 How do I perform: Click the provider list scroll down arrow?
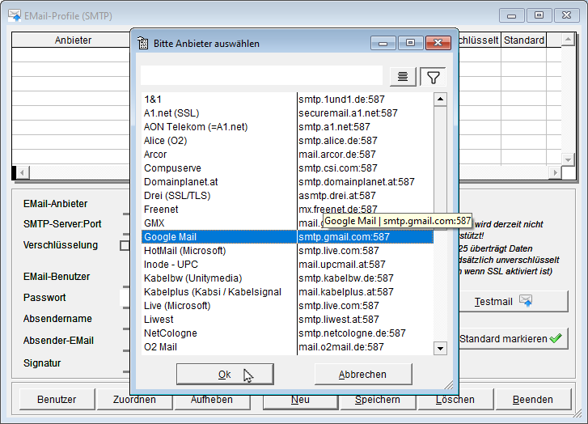(x=440, y=348)
